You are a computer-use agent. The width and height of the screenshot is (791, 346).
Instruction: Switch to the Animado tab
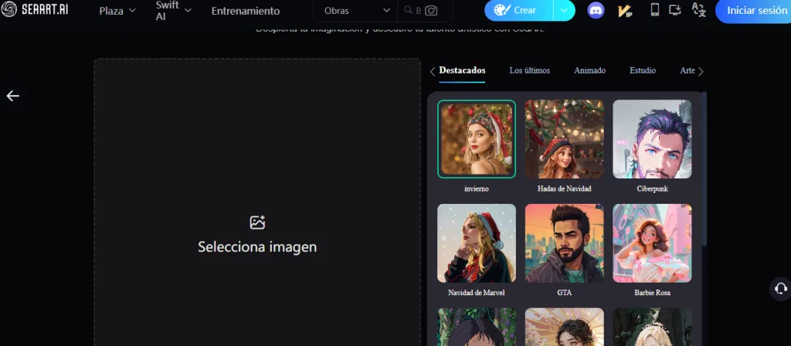[x=589, y=70]
